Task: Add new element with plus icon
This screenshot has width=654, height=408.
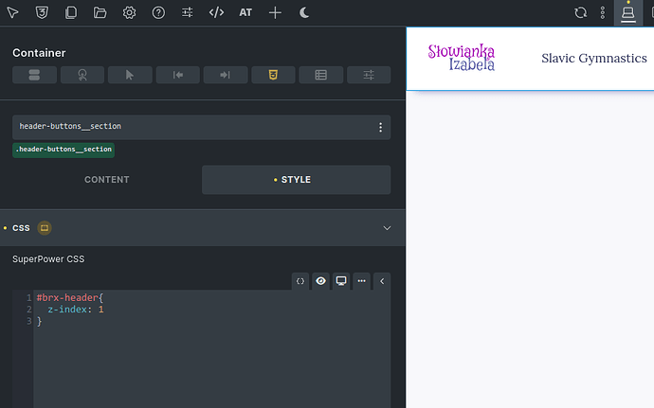Action: [x=275, y=12]
